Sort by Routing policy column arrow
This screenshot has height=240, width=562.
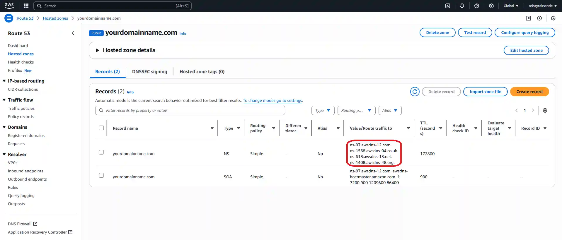tap(274, 128)
